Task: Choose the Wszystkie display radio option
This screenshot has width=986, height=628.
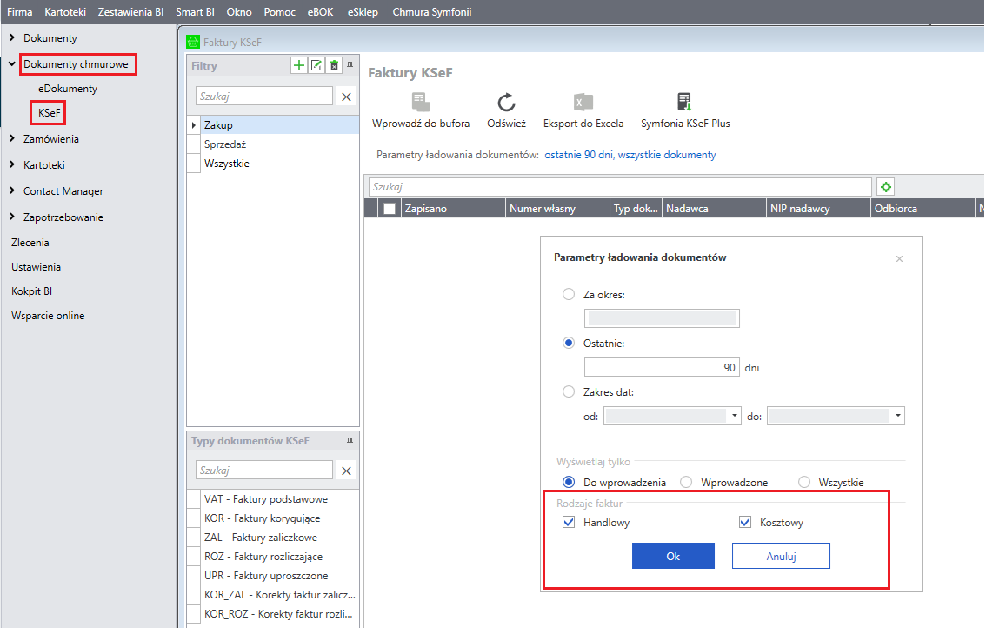Action: pyautogui.click(x=803, y=482)
